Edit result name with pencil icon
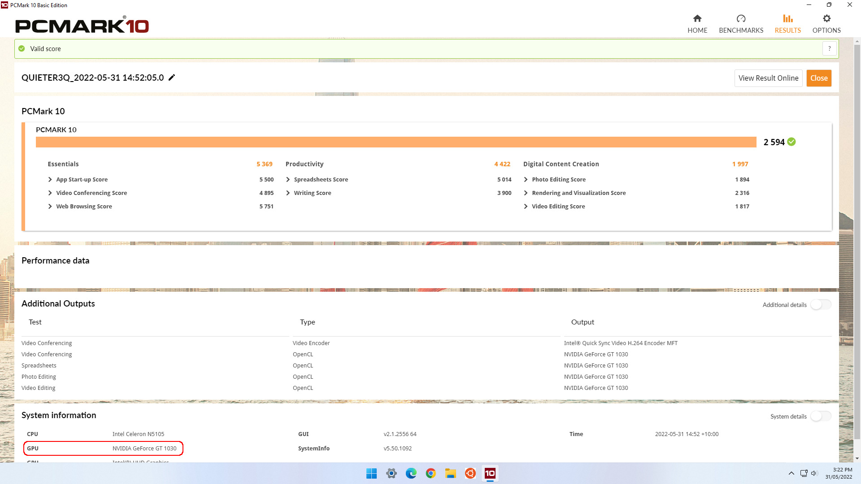Screen dimensions: 861x484 click(x=172, y=78)
